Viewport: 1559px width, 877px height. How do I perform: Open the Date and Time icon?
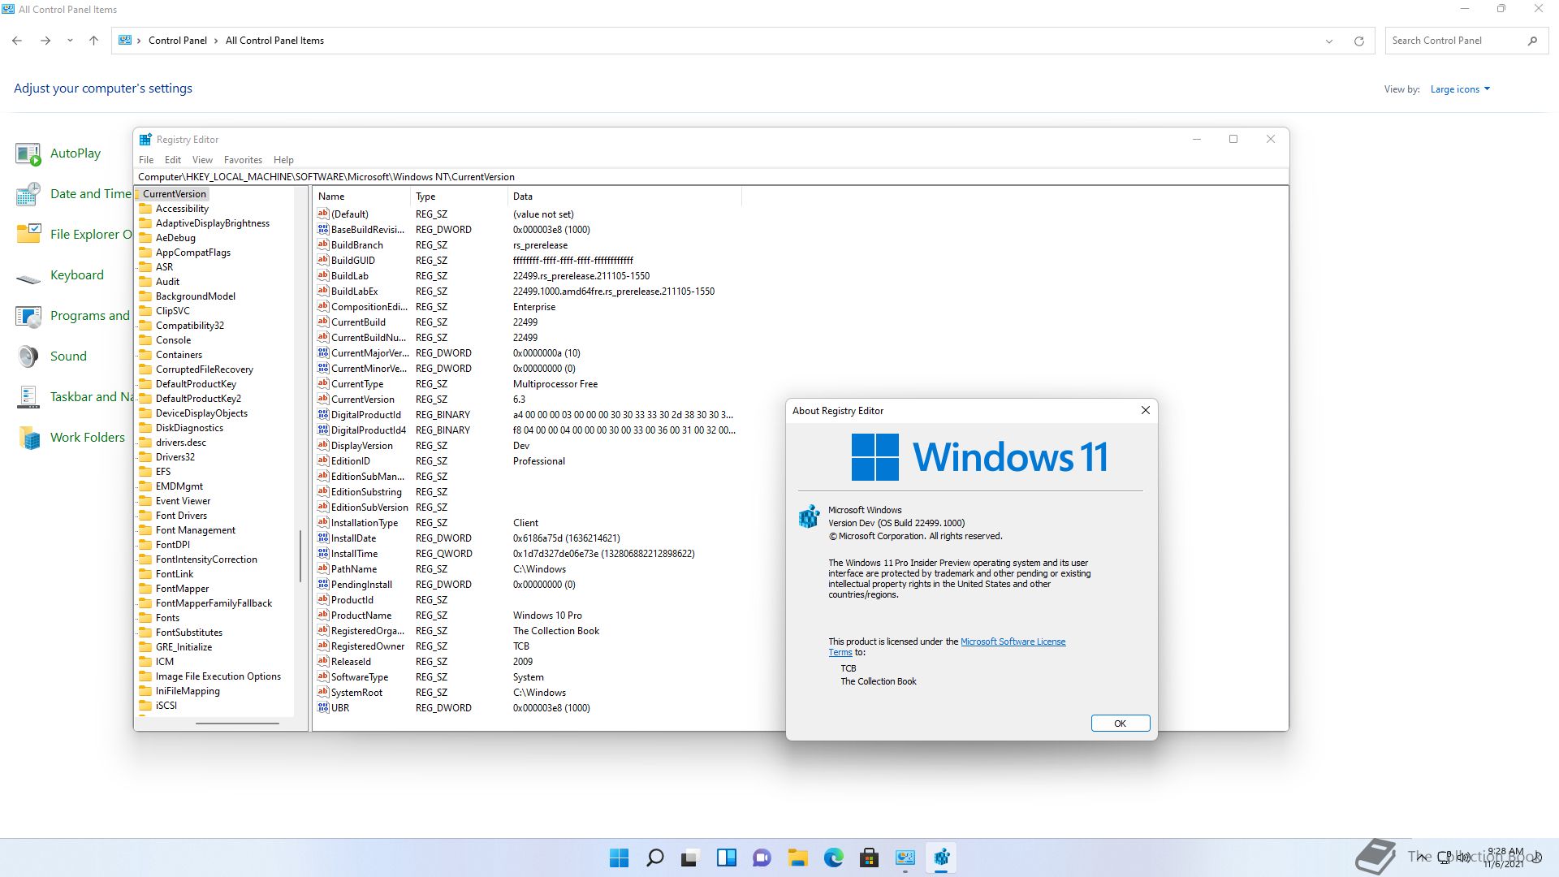coord(28,194)
